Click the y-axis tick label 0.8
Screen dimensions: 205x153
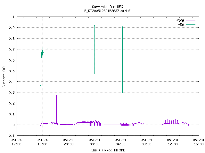click(x=12, y=39)
